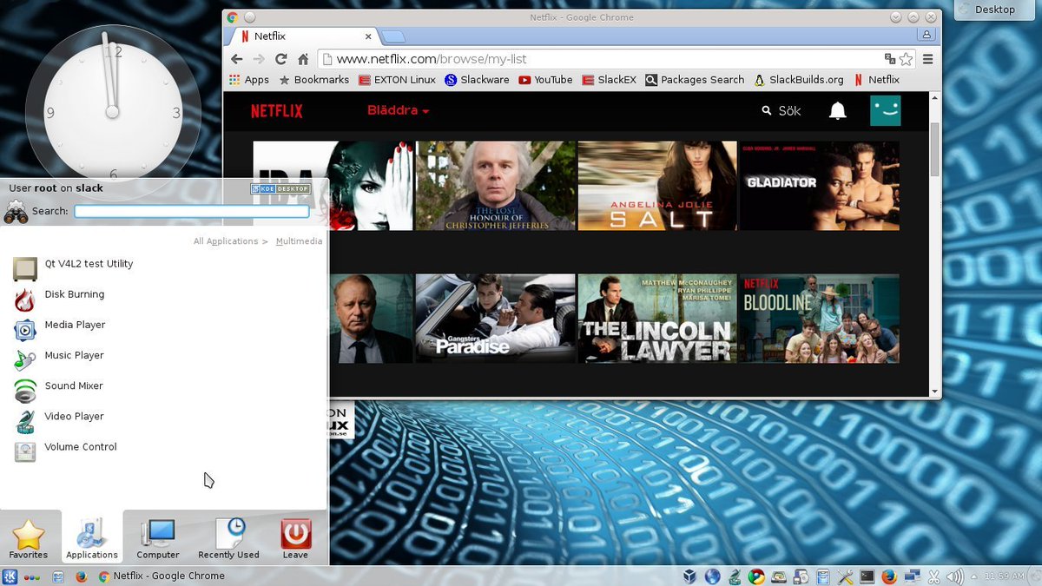Open Packages Search bookmark

[x=695, y=80]
